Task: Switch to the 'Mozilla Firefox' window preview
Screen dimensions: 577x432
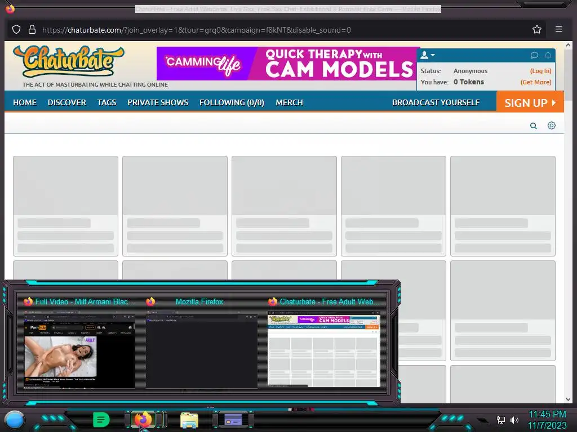Action: (x=201, y=343)
